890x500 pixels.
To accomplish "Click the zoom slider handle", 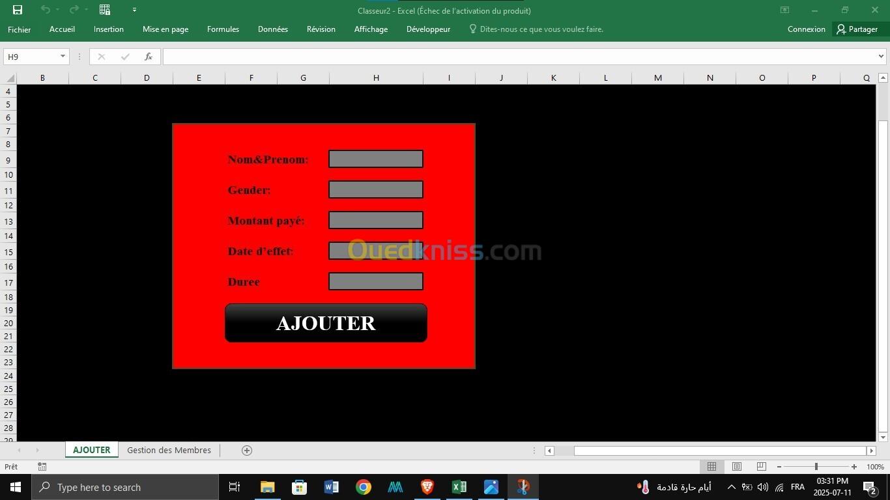I will (x=816, y=467).
